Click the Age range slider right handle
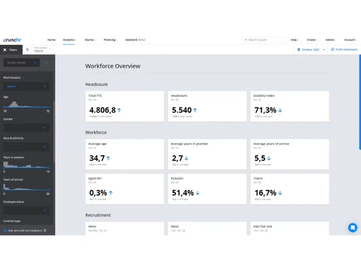 click(49, 107)
